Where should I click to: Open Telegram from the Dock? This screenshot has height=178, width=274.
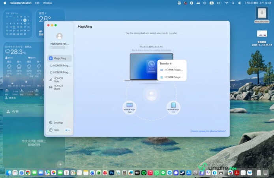[170, 173]
